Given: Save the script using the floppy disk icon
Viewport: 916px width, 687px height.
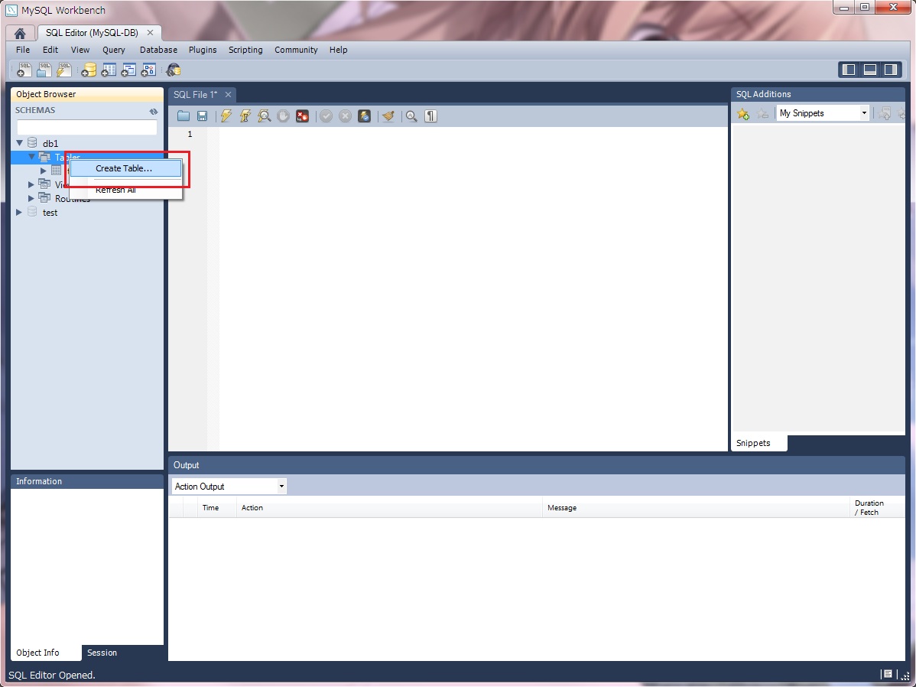Looking at the screenshot, I should pos(202,116).
